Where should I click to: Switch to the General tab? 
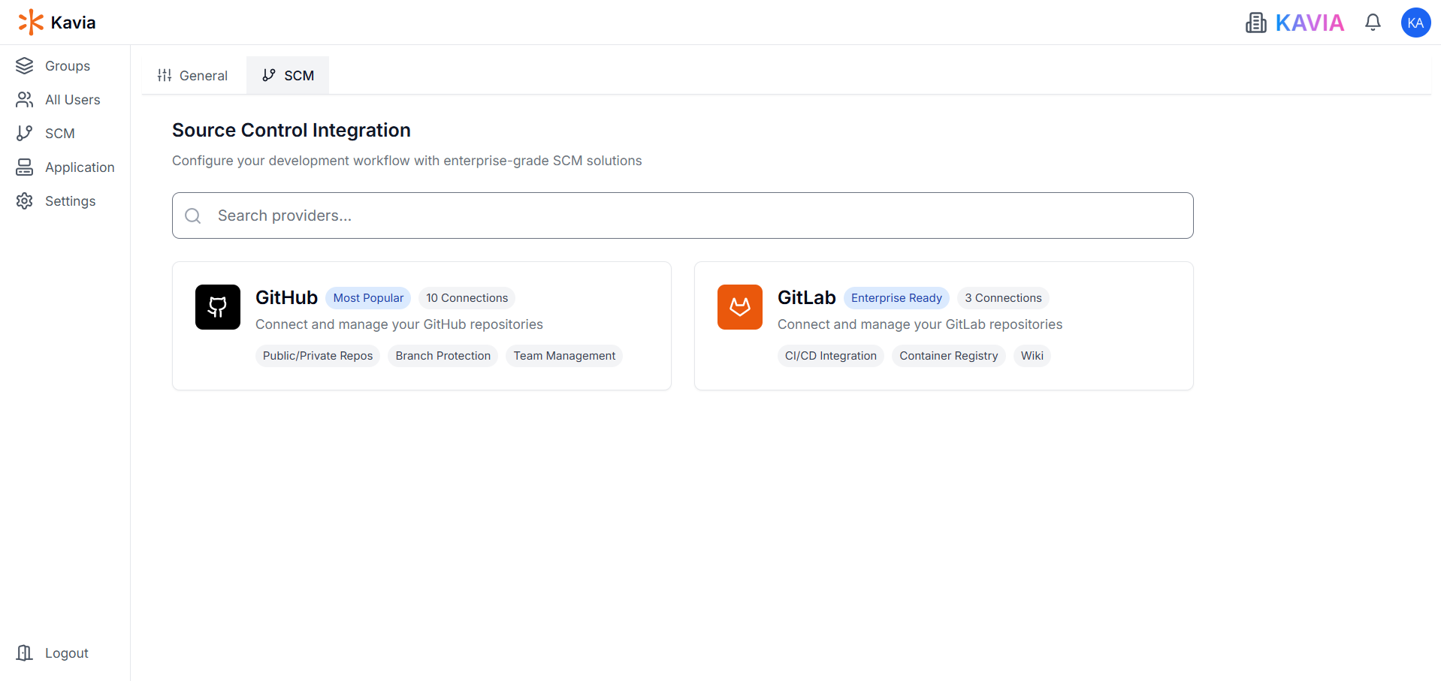click(192, 76)
